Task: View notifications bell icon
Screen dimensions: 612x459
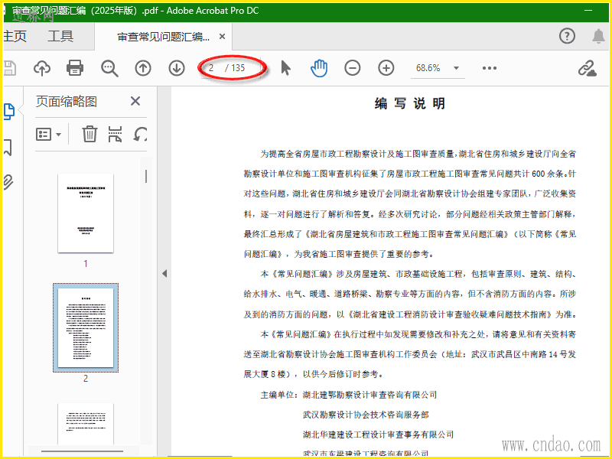Action: (x=598, y=36)
